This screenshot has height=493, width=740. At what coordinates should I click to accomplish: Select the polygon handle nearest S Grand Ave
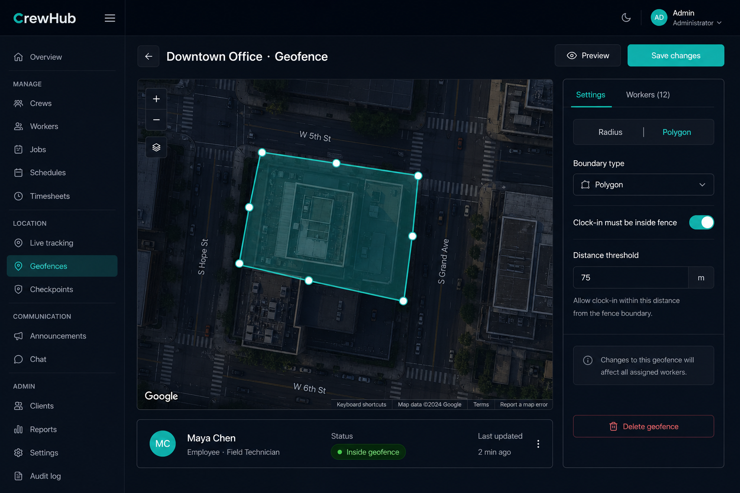pyautogui.click(x=412, y=236)
